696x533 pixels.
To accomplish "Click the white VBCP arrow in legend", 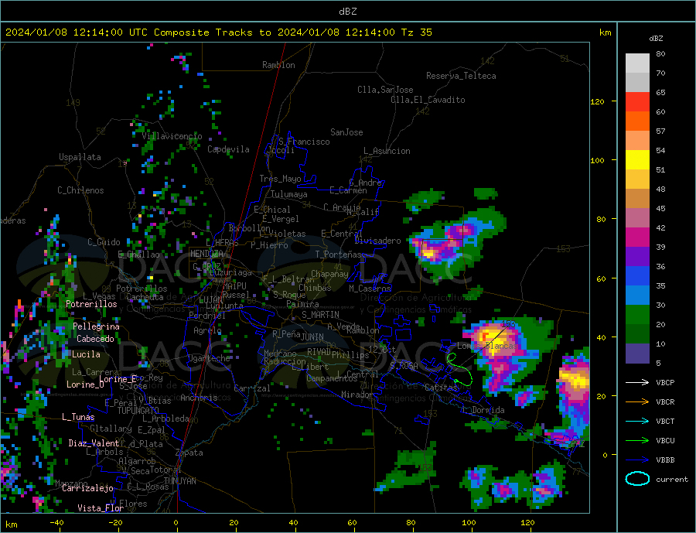I will 637,382.
